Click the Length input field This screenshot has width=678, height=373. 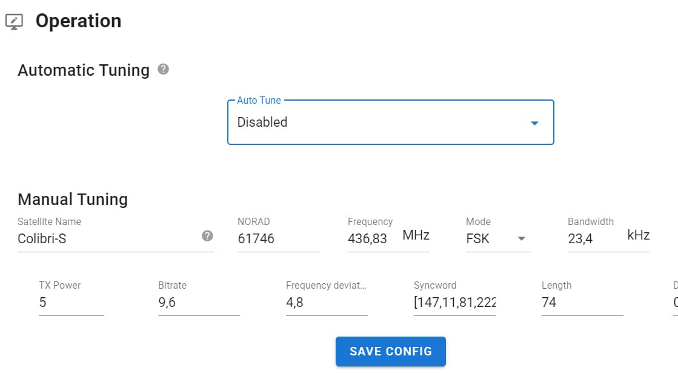[x=582, y=302]
